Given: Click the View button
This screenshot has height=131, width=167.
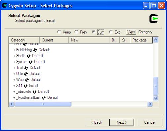Looking at the screenshot, I should point(131,32).
